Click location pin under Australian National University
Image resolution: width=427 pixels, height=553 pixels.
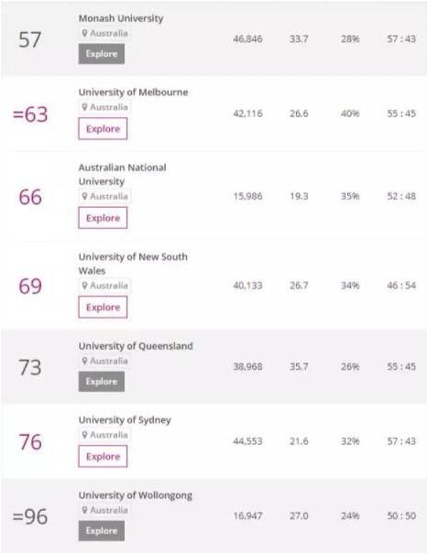point(84,196)
